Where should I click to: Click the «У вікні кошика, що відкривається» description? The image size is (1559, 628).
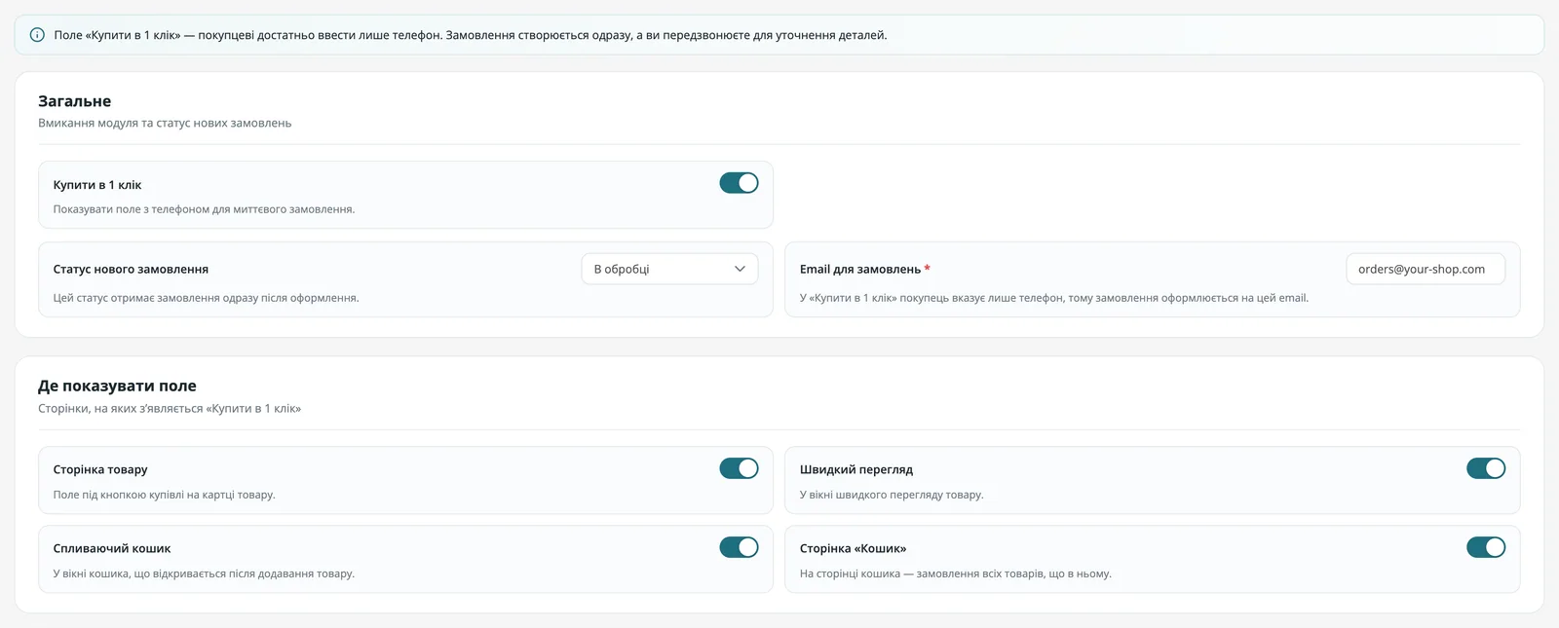coord(204,573)
